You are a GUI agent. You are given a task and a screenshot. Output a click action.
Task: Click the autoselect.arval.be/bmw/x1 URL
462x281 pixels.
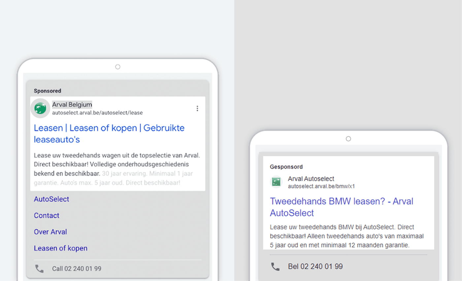tap(321, 186)
